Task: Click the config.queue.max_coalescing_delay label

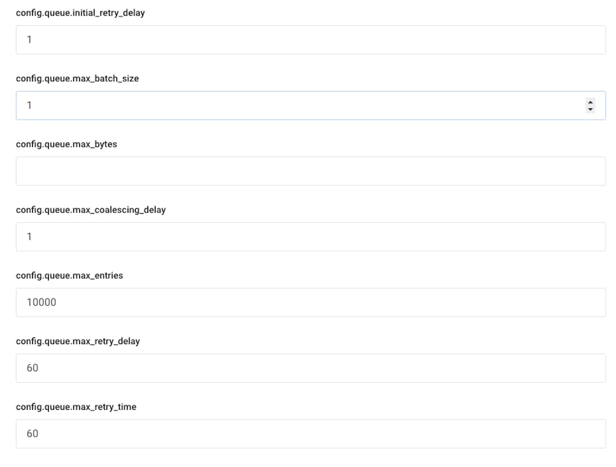Action: [90, 210]
